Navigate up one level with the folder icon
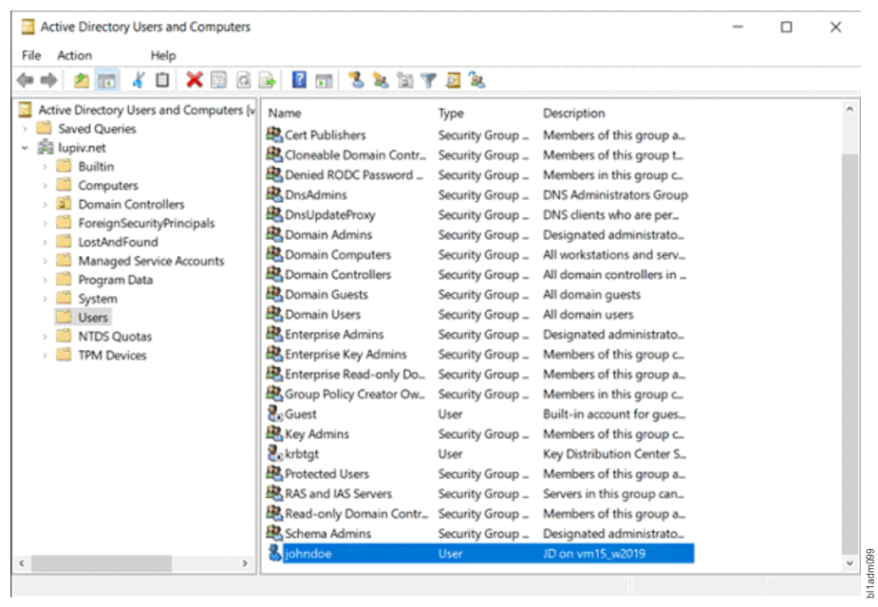The width and height of the screenshot is (878, 607). pyautogui.click(x=81, y=80)
